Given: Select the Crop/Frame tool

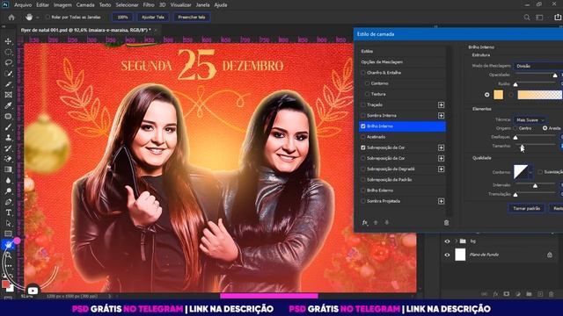Looking at the screenshot, I should (8, 95).
